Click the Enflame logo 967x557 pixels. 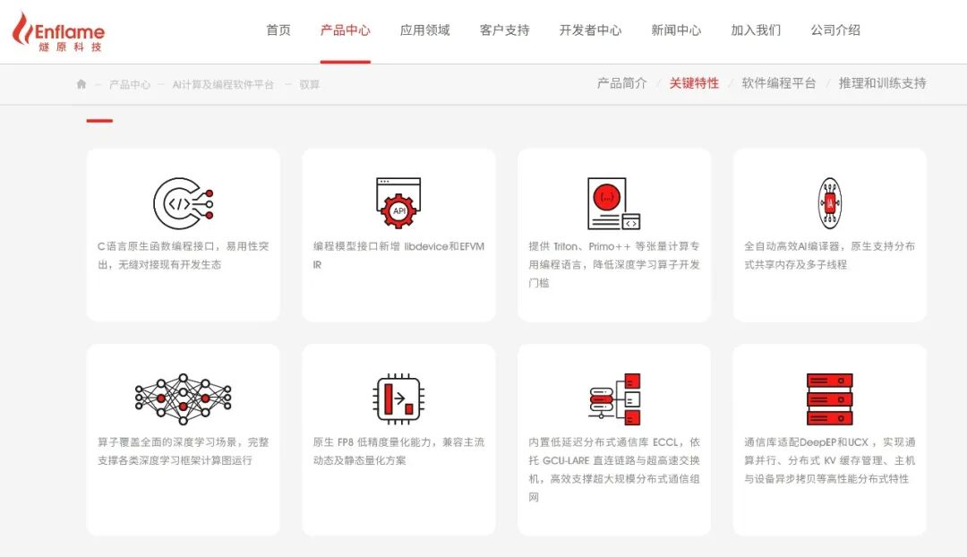[x=58, y=32]
